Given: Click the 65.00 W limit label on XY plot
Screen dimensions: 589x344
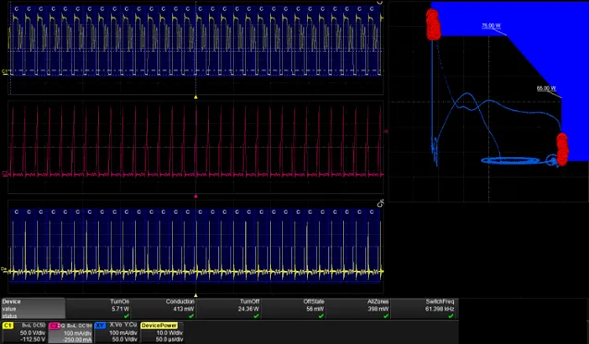Looking at the screenshot, I should [x=546, y=88].
